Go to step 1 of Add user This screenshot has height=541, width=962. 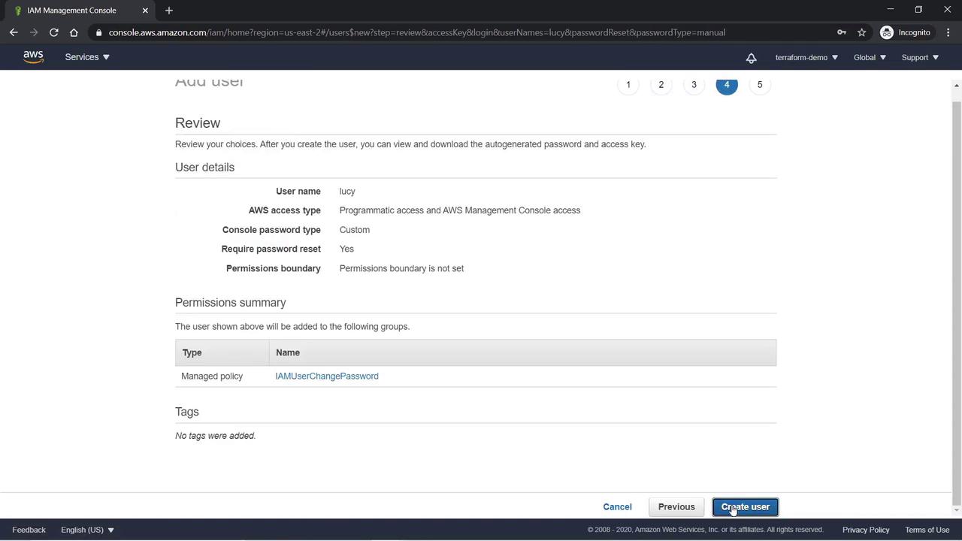(x=628, y=84)
